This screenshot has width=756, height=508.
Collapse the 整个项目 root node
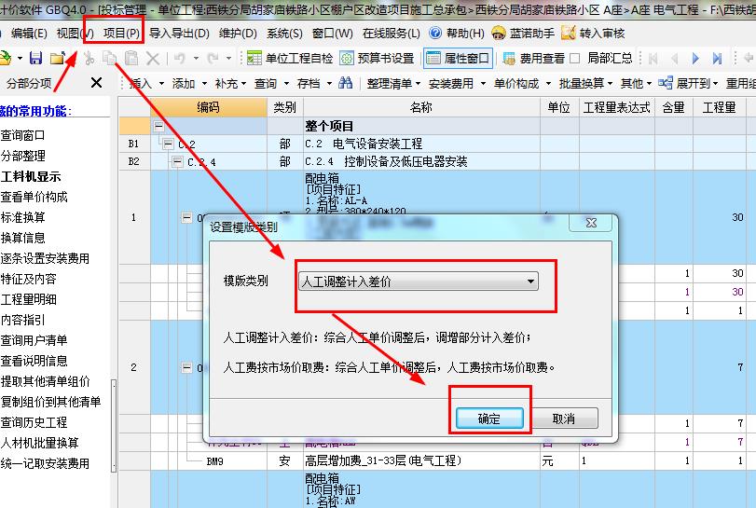pos(158,126)
